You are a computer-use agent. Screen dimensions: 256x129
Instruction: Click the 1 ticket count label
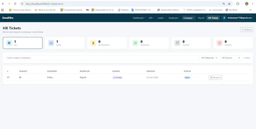[247, 58]
